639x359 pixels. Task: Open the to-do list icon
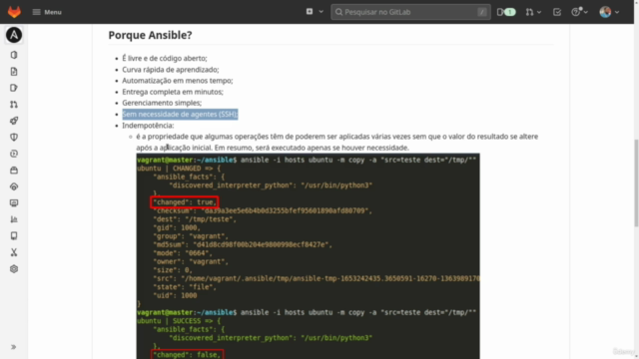pos(557,12)
